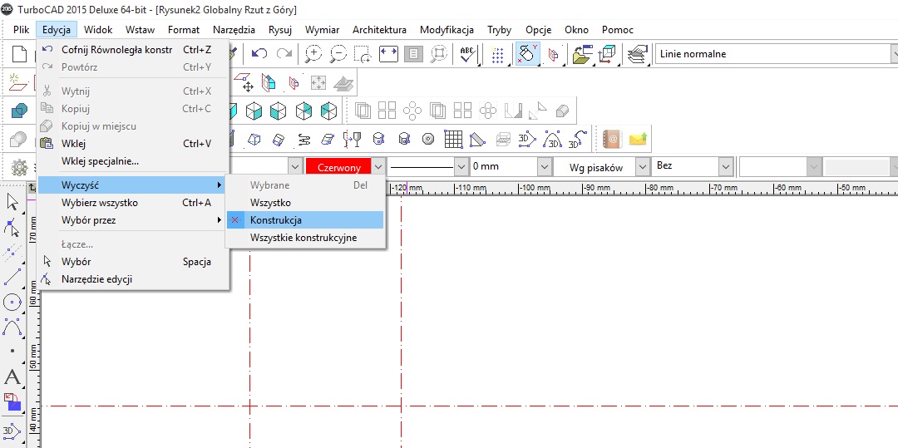Click the Zoom Out magnifier icon
The height and width of the screenshot is (448, 898).
[338, 54]
